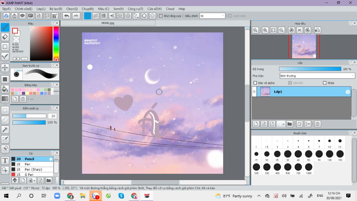
Task: Open File Explorer from the taskbar
Action: pos(82,196)
